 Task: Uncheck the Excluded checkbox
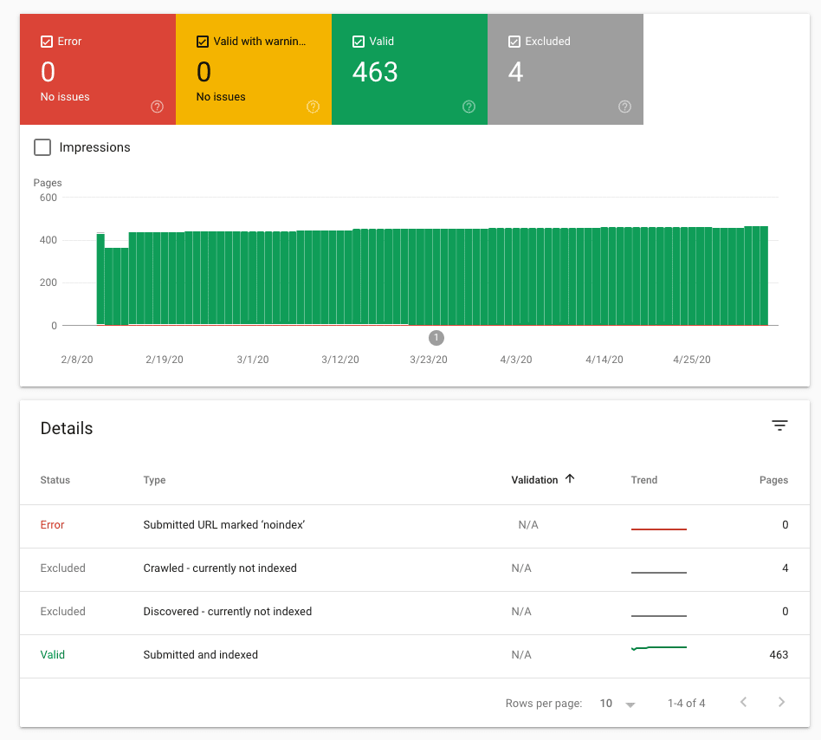514,42
